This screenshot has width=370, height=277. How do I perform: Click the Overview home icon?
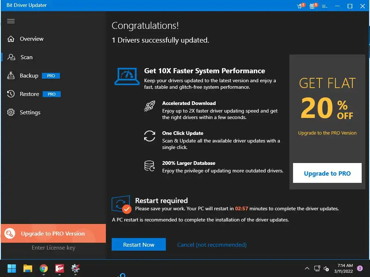click(x=11, y=39)
